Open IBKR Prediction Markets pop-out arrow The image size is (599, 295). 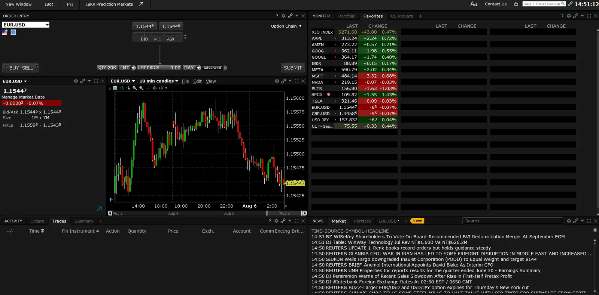coord(141,4)
